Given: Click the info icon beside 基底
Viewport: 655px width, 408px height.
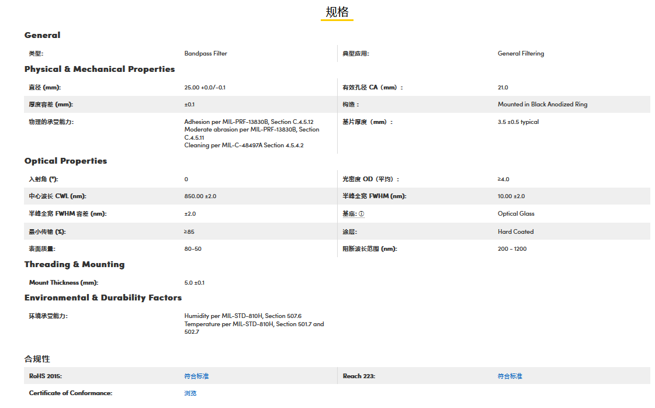Looking at the screenshot, I should pyautogui.click(x=361, y=214).
